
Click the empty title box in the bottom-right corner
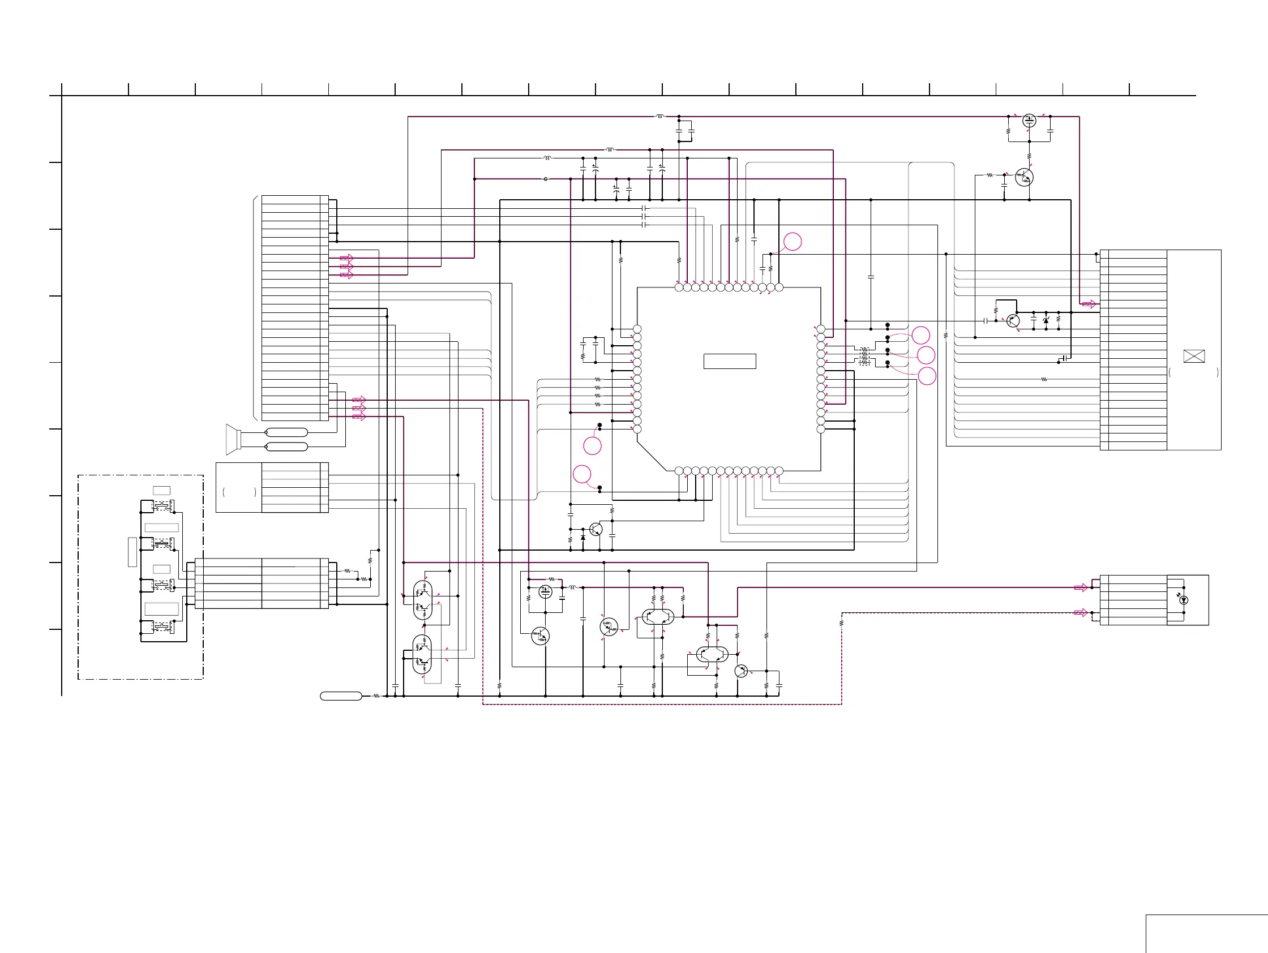tap(1206, 934)
